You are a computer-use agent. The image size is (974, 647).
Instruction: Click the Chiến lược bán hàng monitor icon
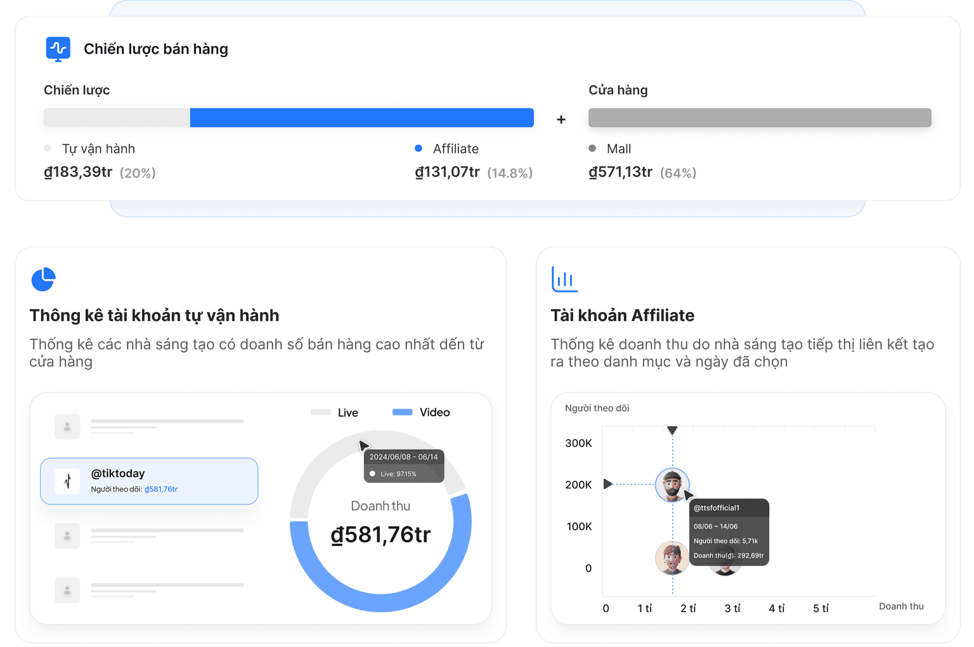pyautogui.click(x=58, y=49)
